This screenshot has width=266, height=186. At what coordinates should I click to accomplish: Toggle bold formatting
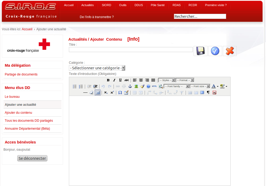pos(108,80)
